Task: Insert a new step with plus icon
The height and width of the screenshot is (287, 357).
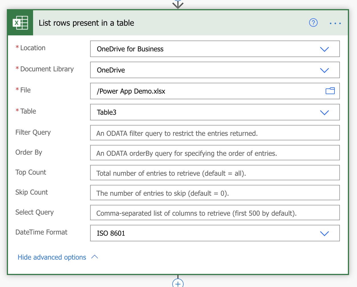Action: 178,284
